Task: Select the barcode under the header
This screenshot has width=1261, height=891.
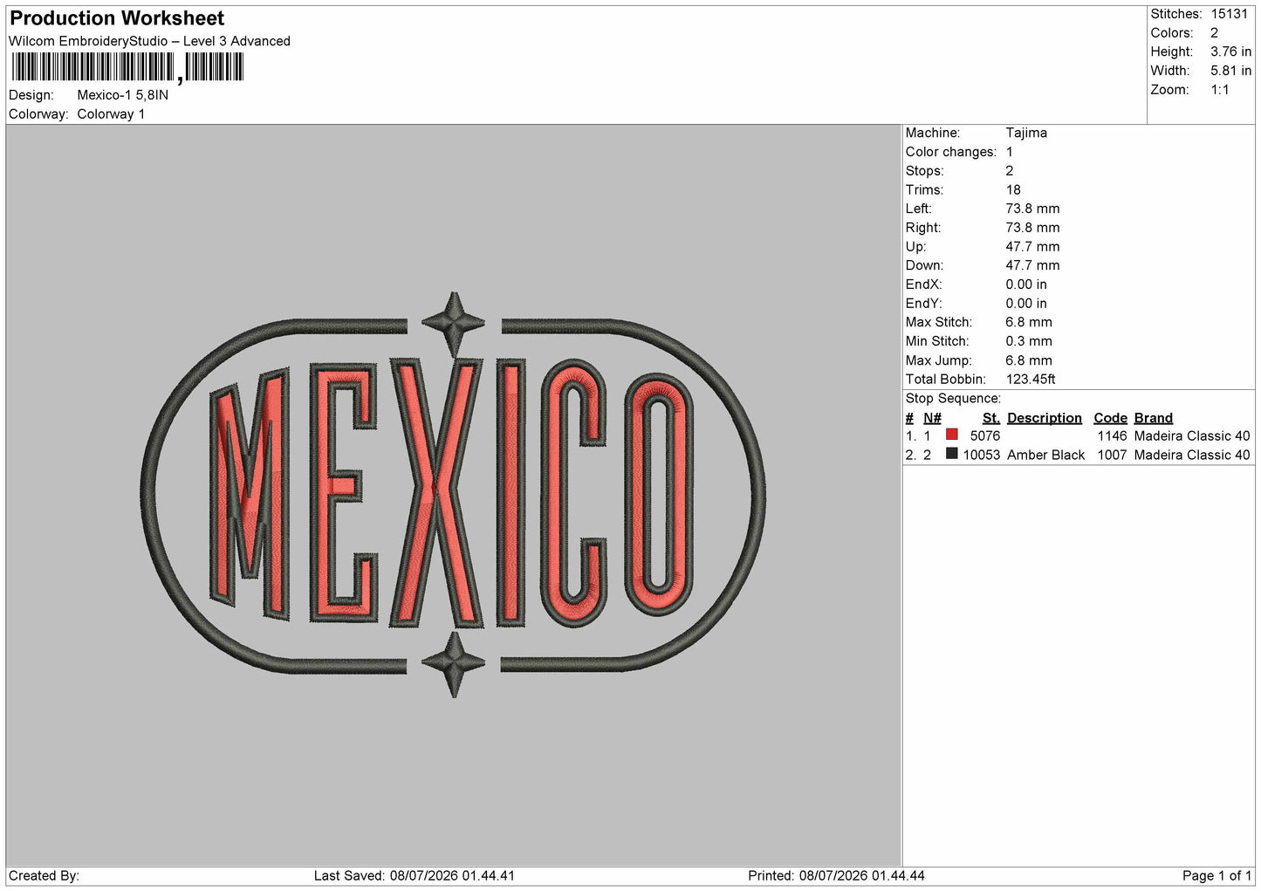Action: coord(127,67)
